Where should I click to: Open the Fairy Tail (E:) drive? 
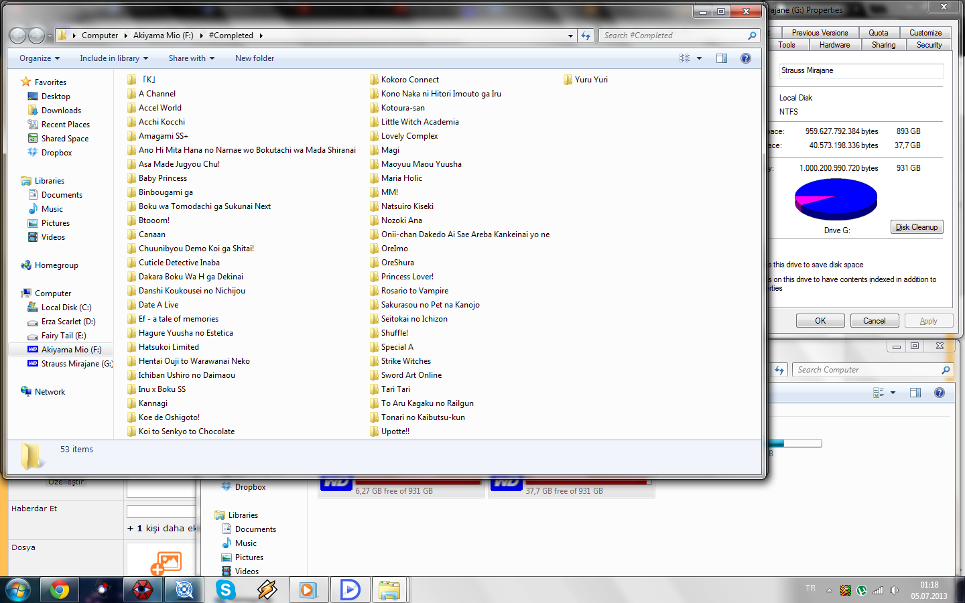57,336
